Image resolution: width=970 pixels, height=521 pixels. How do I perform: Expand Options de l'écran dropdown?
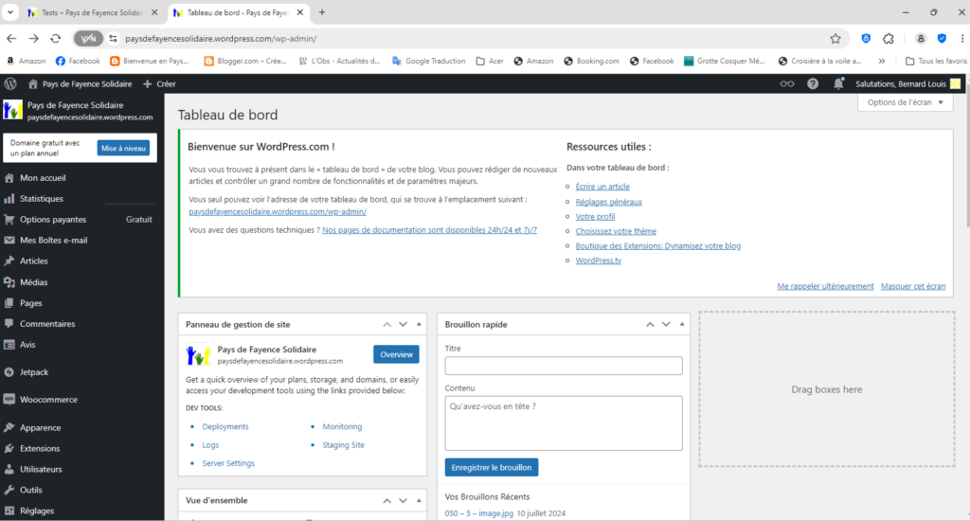[905, 102]
